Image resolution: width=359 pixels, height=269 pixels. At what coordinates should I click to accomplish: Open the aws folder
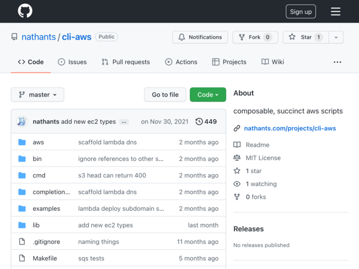click(x=38, y=142)
